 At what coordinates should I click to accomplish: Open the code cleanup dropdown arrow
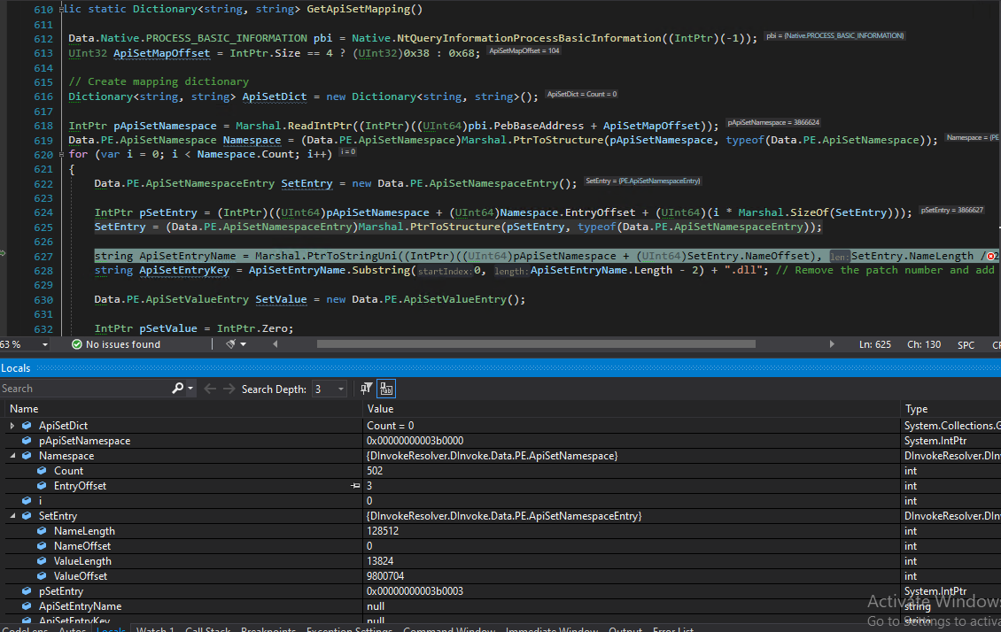(x=244, y=344)
